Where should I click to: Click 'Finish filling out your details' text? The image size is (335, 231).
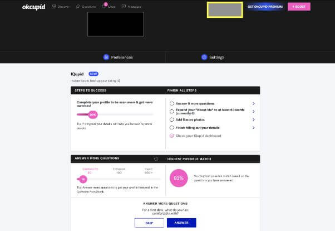[x=198, y=128]
